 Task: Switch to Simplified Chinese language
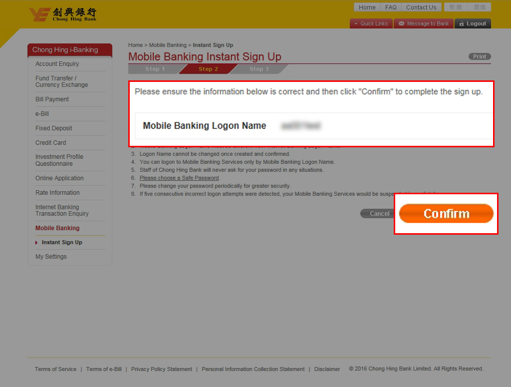[480, 7]
